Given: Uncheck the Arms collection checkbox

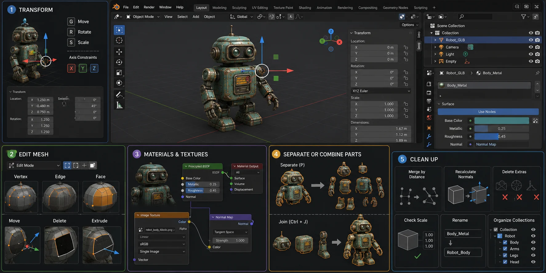Looking at the screenshot, I should coord(505,249).
